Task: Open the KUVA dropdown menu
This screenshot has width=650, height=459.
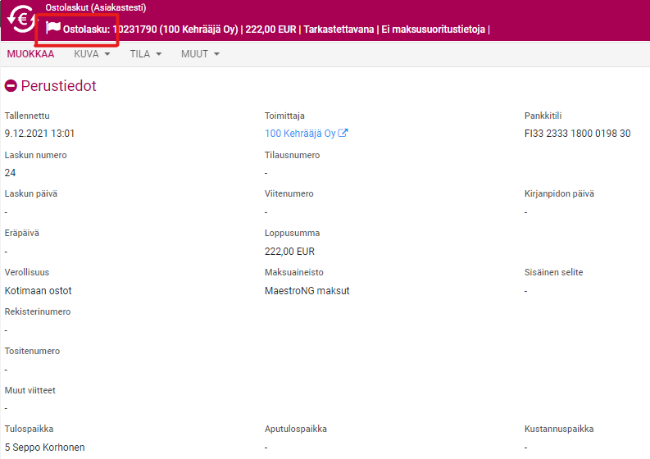Action: (92, 54)
